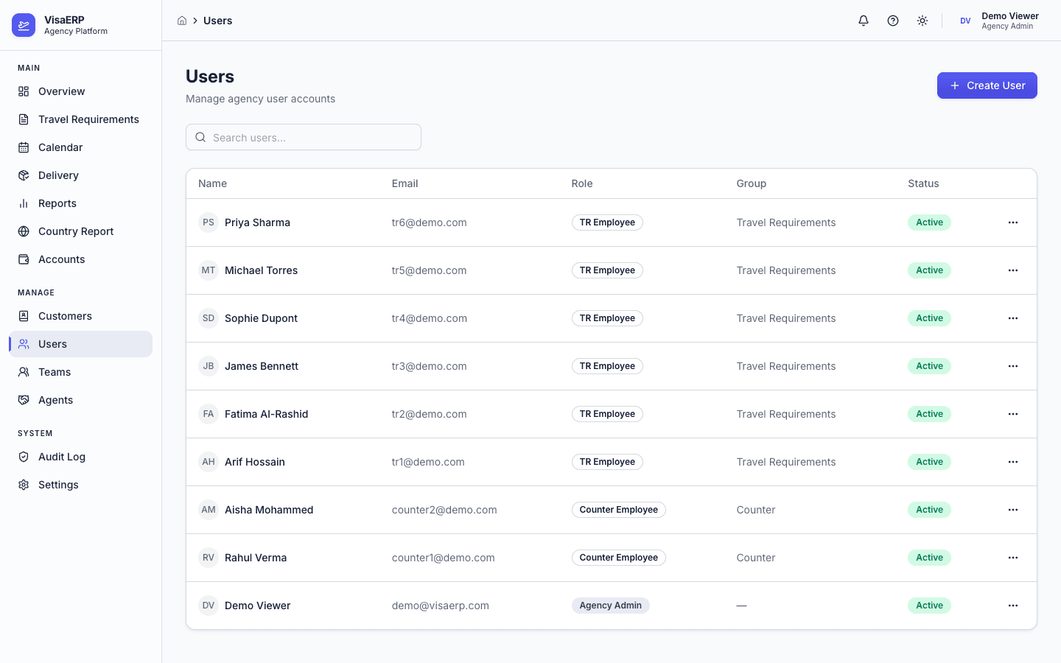
Task: Click the Reports chart icon
Action: point(23,203)
